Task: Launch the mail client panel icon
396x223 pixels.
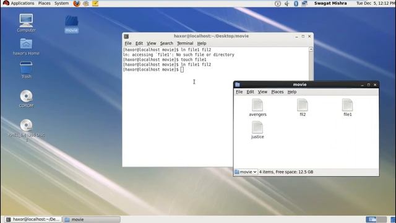Action: [86, 3]
